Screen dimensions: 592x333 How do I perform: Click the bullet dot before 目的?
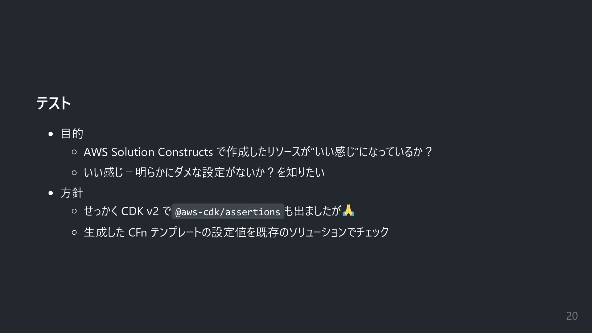coord(51,134)
